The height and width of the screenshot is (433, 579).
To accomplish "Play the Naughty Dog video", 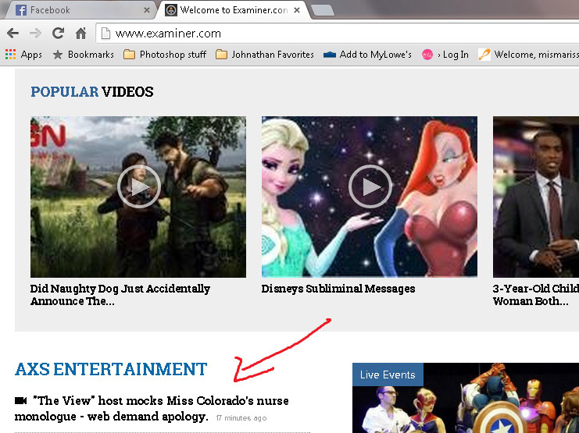I will pyautogui.click(x=139, y=186).
